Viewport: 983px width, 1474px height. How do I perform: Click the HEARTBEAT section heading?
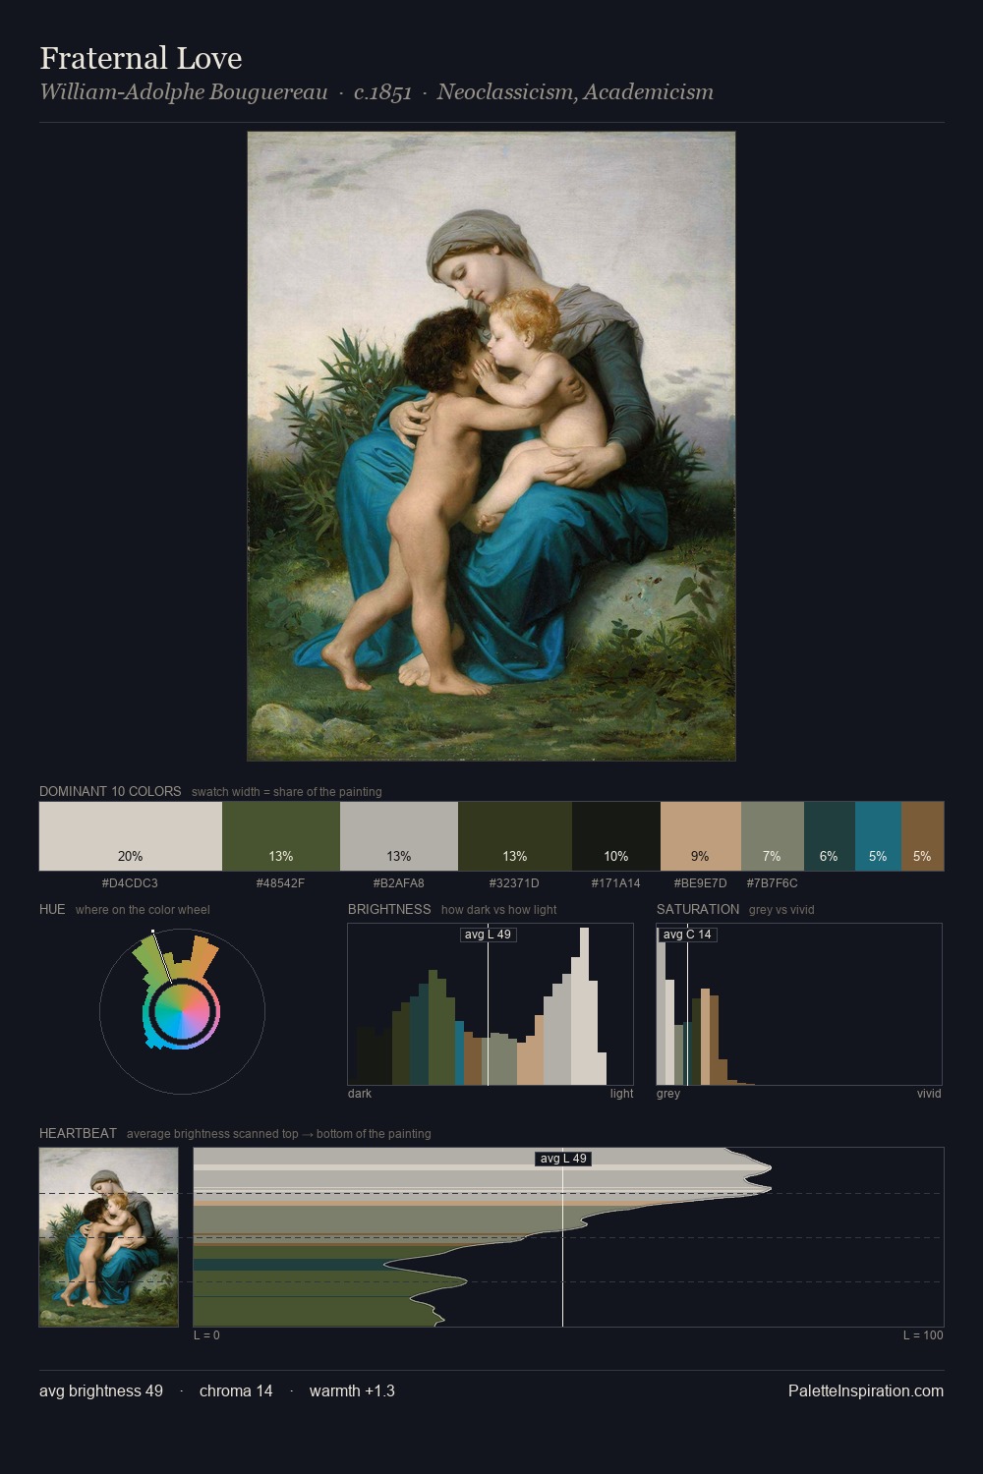point(78,1133)
